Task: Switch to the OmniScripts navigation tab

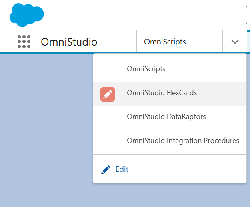Action: pyautogui.click(x=165, y=42)
